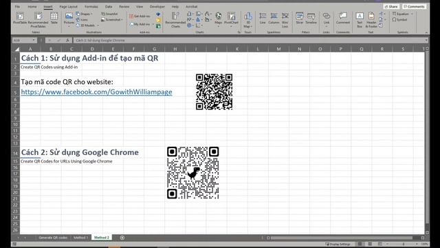Open Recommended PivotTables
The height and width of the screenshot is (248, 440).
click(x=38, y=20)
